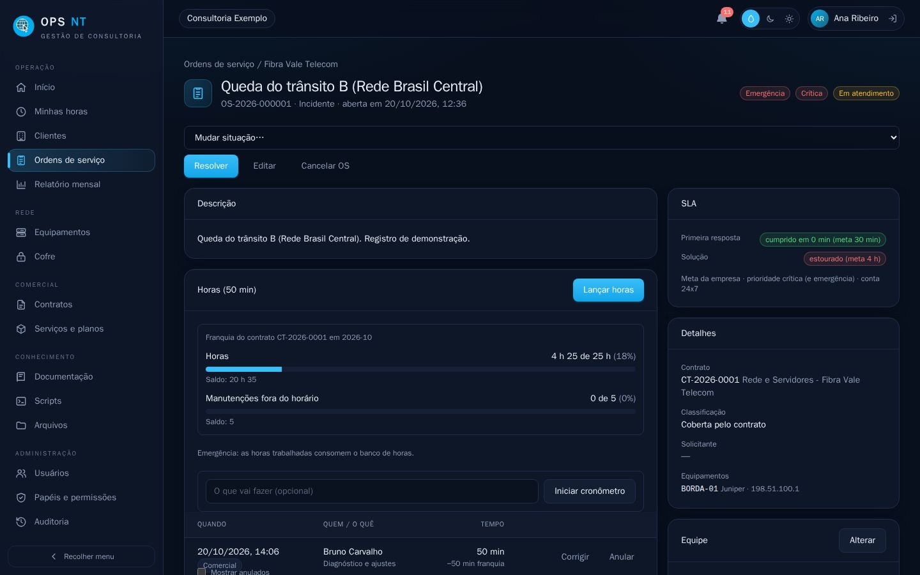Open the Mudar situação dropdown

(x=541, y=137)
